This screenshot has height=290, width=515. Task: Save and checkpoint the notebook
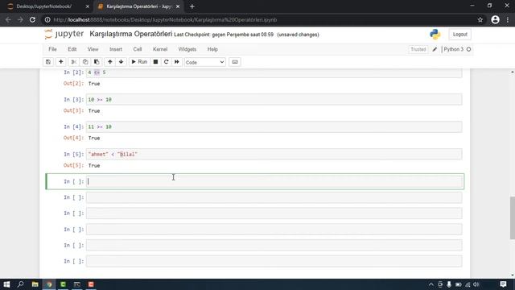tap(48, 62)
